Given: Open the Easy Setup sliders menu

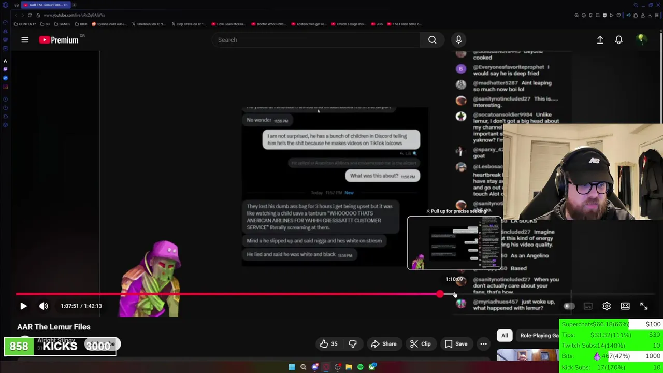Looking at the screenshot, I should point(657,15).
